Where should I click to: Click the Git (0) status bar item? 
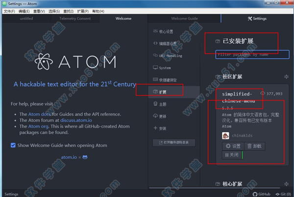click(x=283, y=194)
